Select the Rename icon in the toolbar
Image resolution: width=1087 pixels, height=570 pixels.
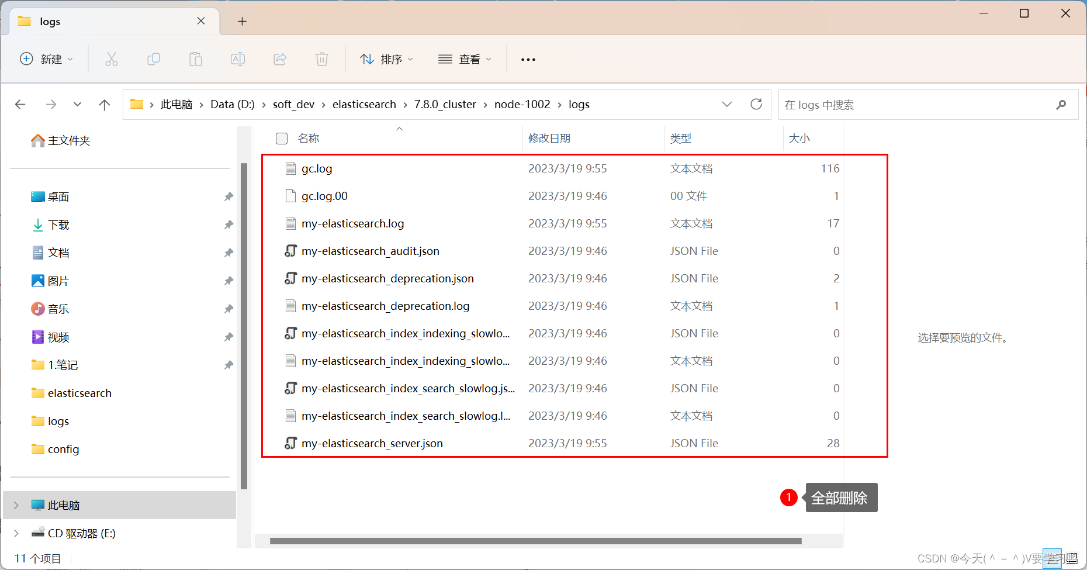(238, 58)
